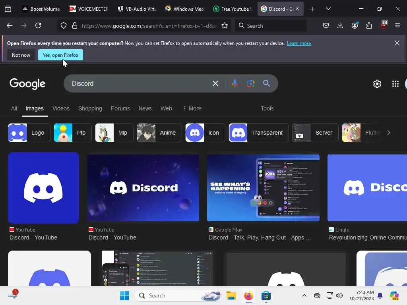Click the Google logo
Image resolution: width=407 pixels, height=305 pixels.
[27, 84]
